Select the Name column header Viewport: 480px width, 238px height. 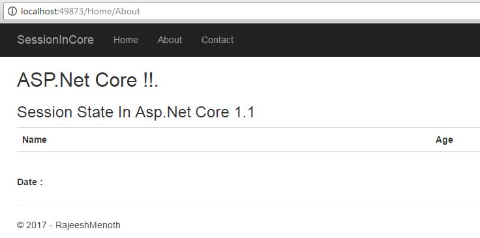pyautogui.click(x=35, y=140)
